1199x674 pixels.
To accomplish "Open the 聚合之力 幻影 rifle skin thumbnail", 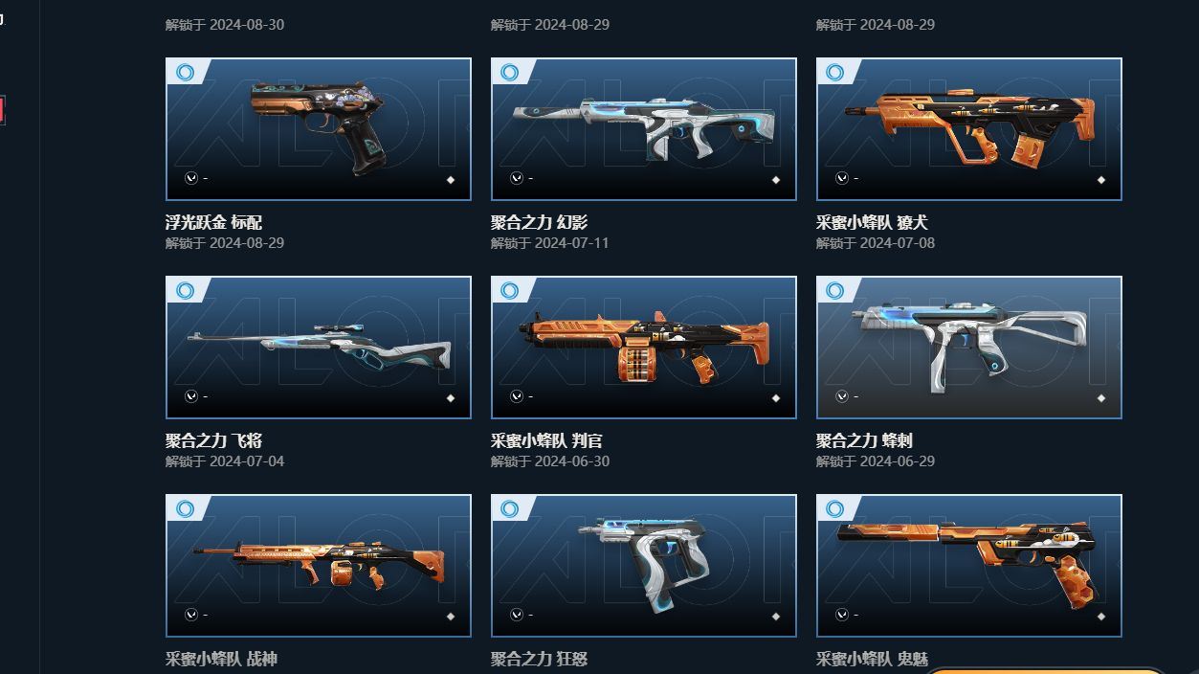I will point(644,129).
